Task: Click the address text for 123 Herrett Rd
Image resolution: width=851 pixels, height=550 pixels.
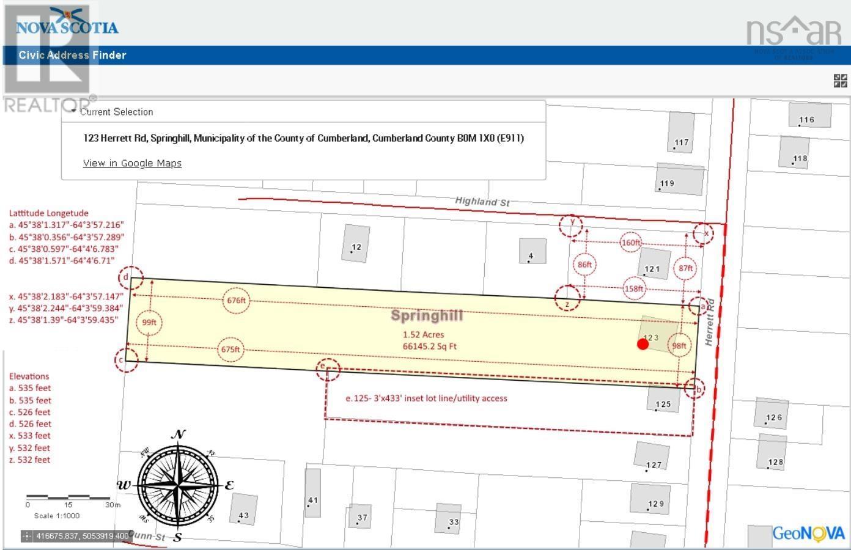Action: [x=303, y=138]
